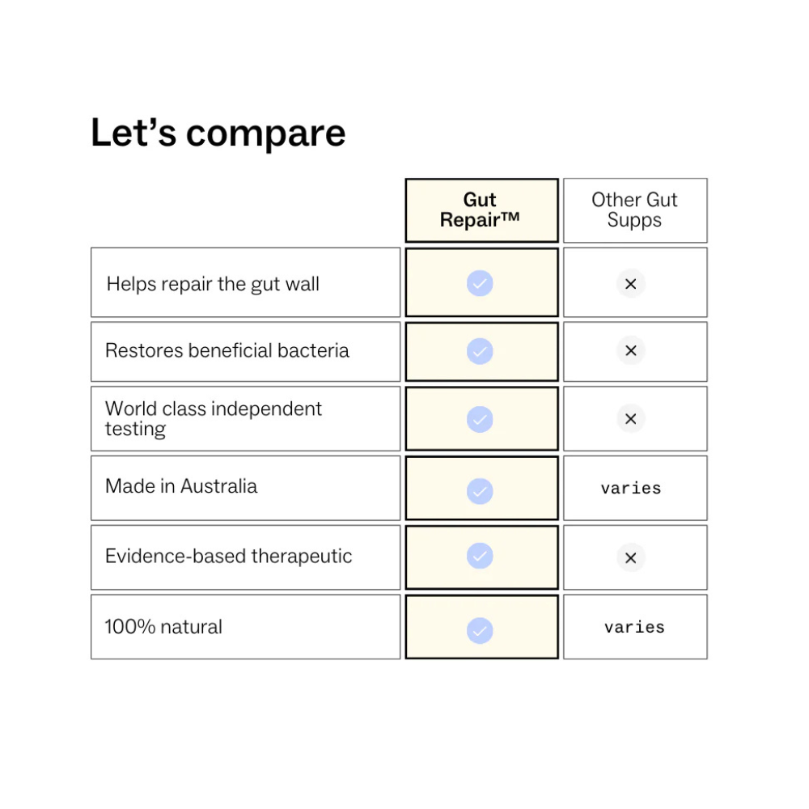Click varies text in Made in Australia row
Screen dimensions: 809x809
coord(631,488)
